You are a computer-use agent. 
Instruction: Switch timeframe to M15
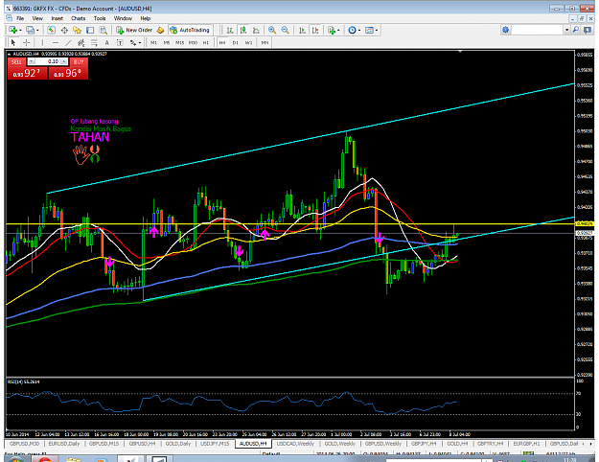click(x=179, y=42)
